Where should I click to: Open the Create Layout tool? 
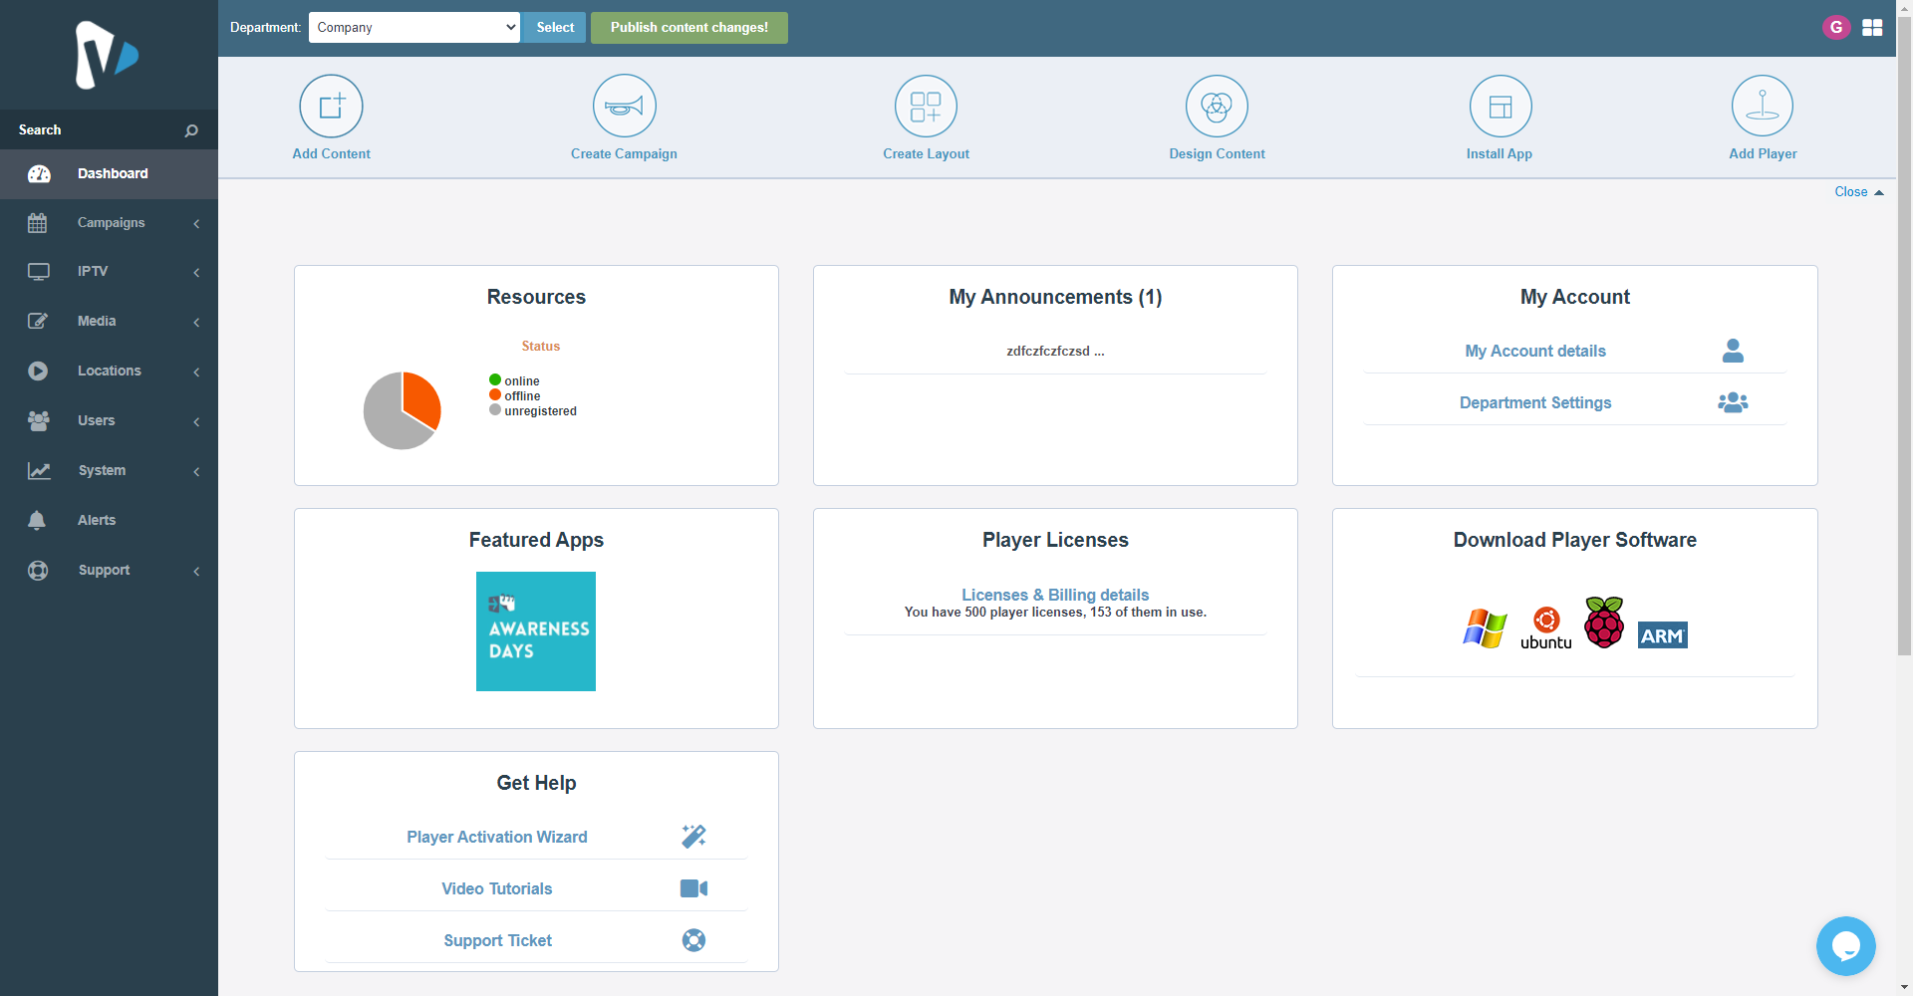pyautogui.click(x=926, y=117)
